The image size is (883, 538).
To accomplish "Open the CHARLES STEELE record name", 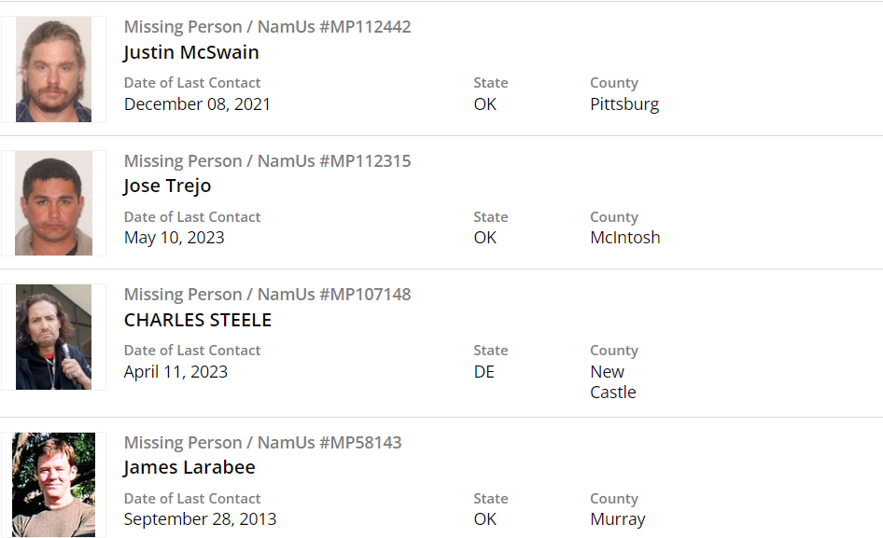I will click(197, 320).
